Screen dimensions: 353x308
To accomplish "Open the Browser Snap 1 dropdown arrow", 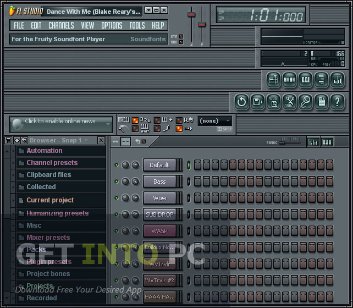I will [86, 140].
